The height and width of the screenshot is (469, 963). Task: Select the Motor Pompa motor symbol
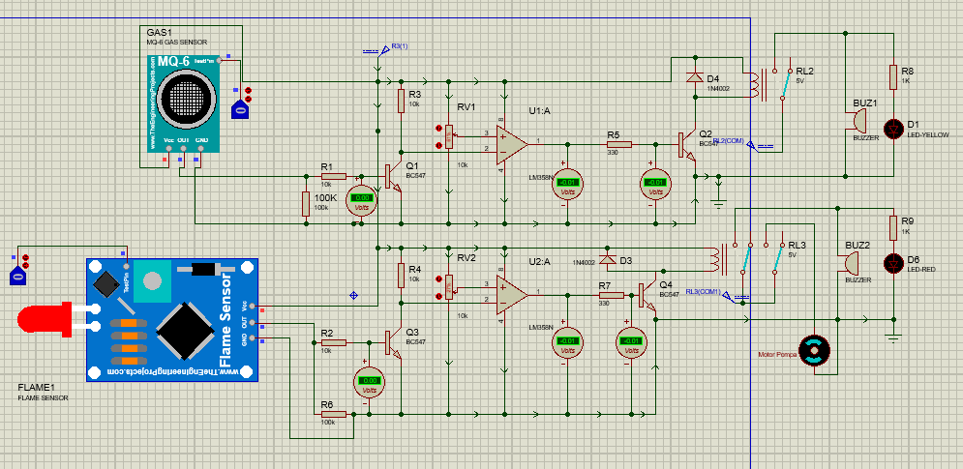tap(814, 351)
